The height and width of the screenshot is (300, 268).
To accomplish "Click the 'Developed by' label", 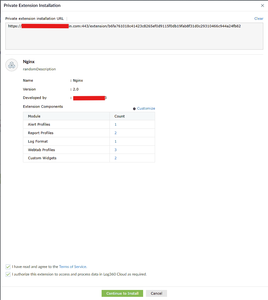I will pyautogui.click(x=35, y=98).
